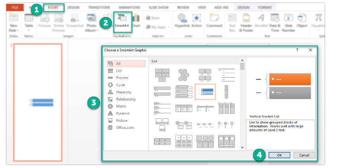The image size is (337, 168).
Task: Click the My Apps icon
Action: point(149,27)
